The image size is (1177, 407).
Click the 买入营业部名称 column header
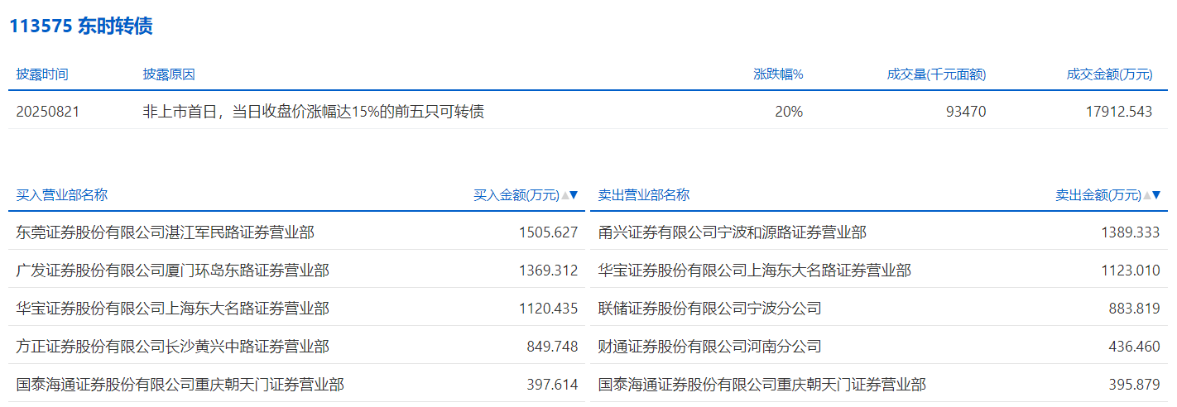pyautogui.click(x=62, y=195)
